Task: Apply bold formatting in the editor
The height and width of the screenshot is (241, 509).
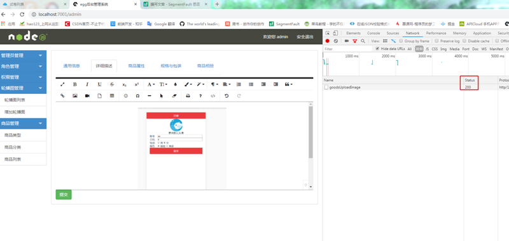Action: [75, 84]
